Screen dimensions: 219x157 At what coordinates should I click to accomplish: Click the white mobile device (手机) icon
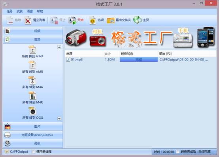[x=183, y=40]
